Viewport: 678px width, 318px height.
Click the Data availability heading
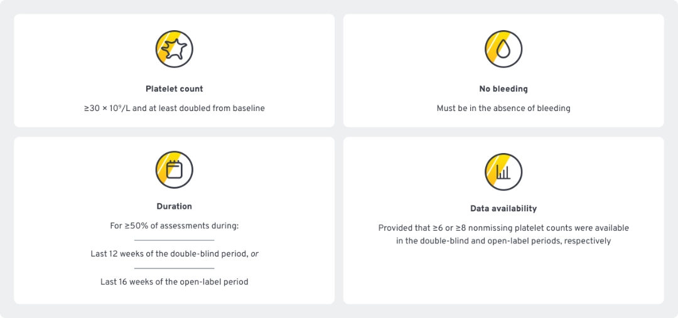pos(503,208)
